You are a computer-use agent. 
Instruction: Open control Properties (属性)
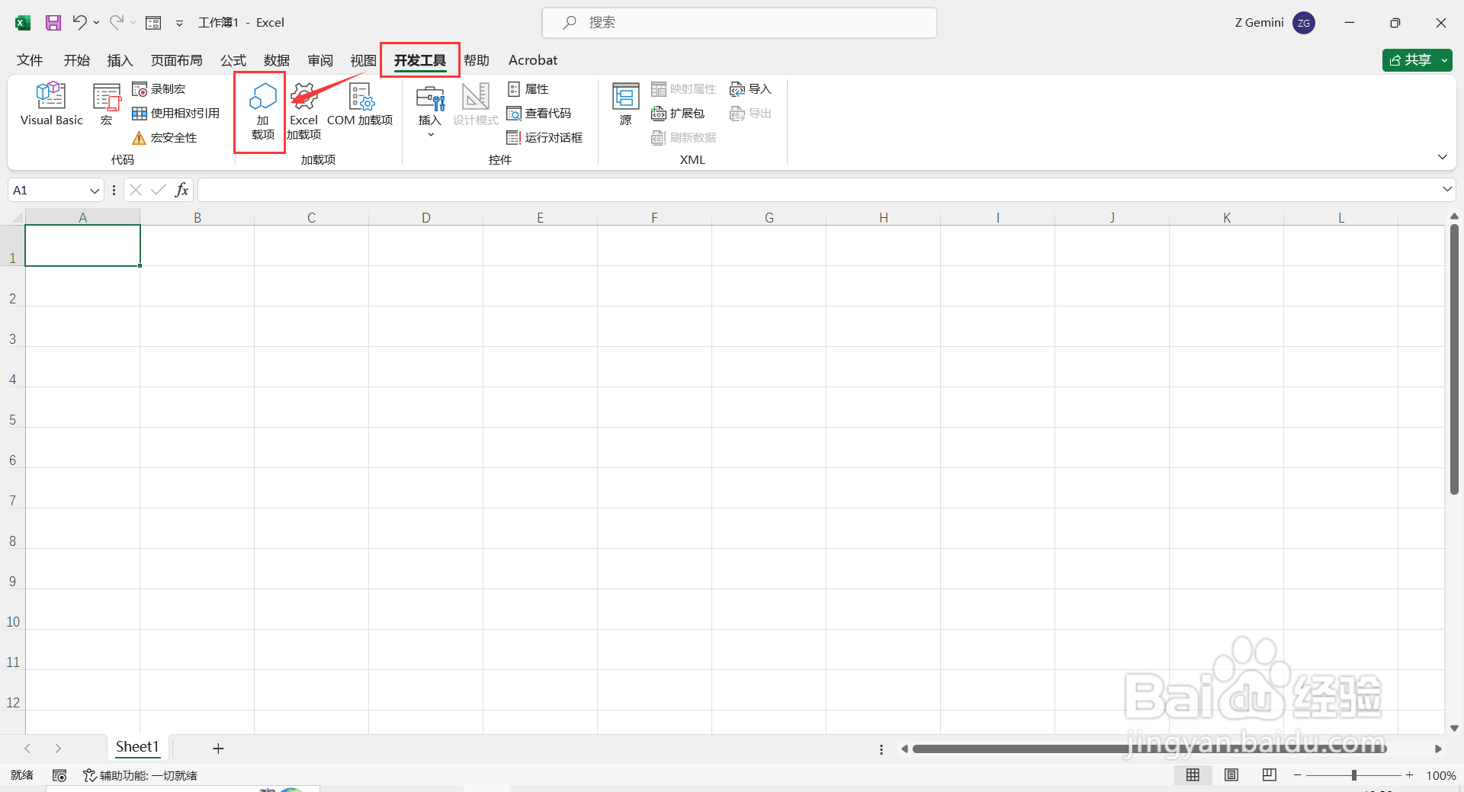point(528,89)
